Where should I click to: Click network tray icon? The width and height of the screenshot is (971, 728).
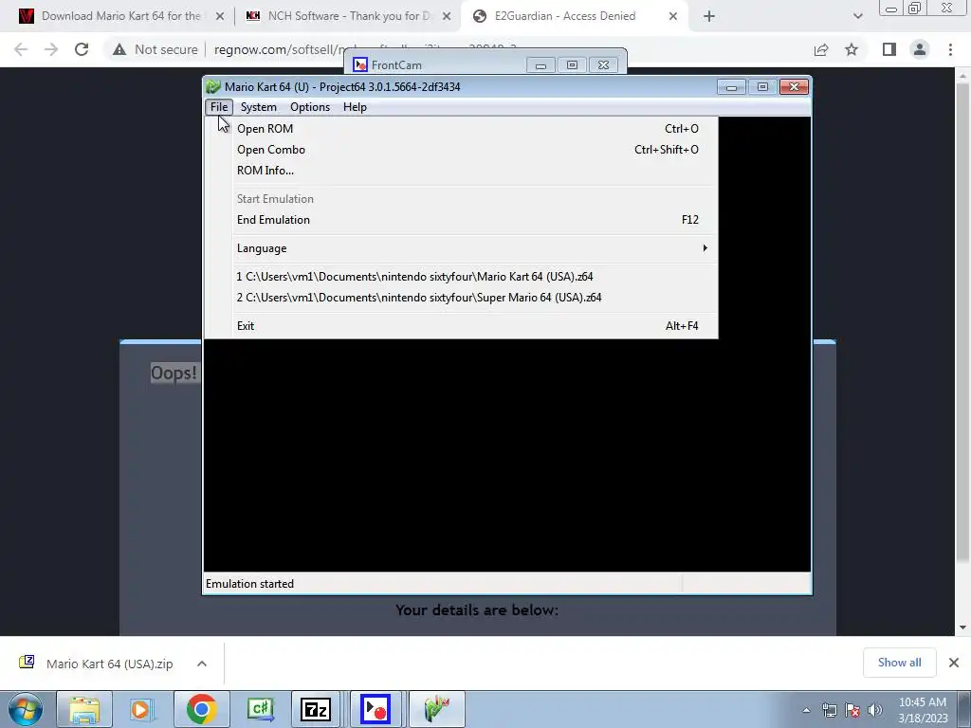[829, 710]
